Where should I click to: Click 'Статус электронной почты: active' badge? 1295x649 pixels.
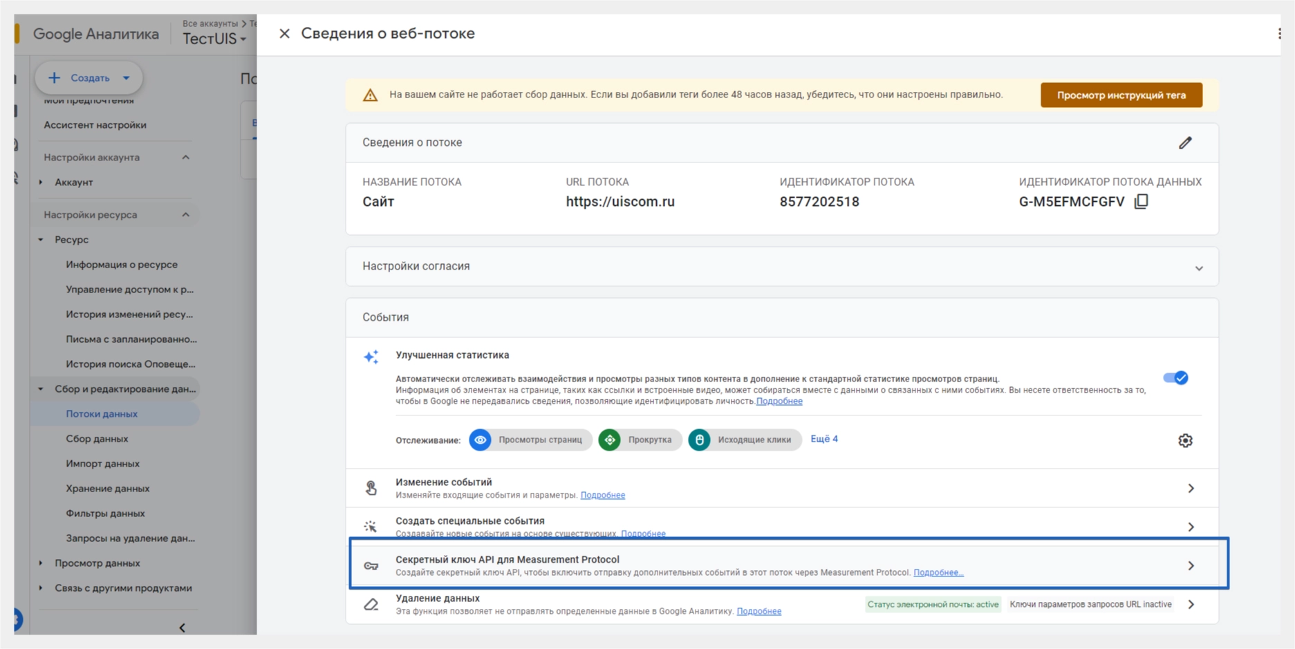(933, 605)
